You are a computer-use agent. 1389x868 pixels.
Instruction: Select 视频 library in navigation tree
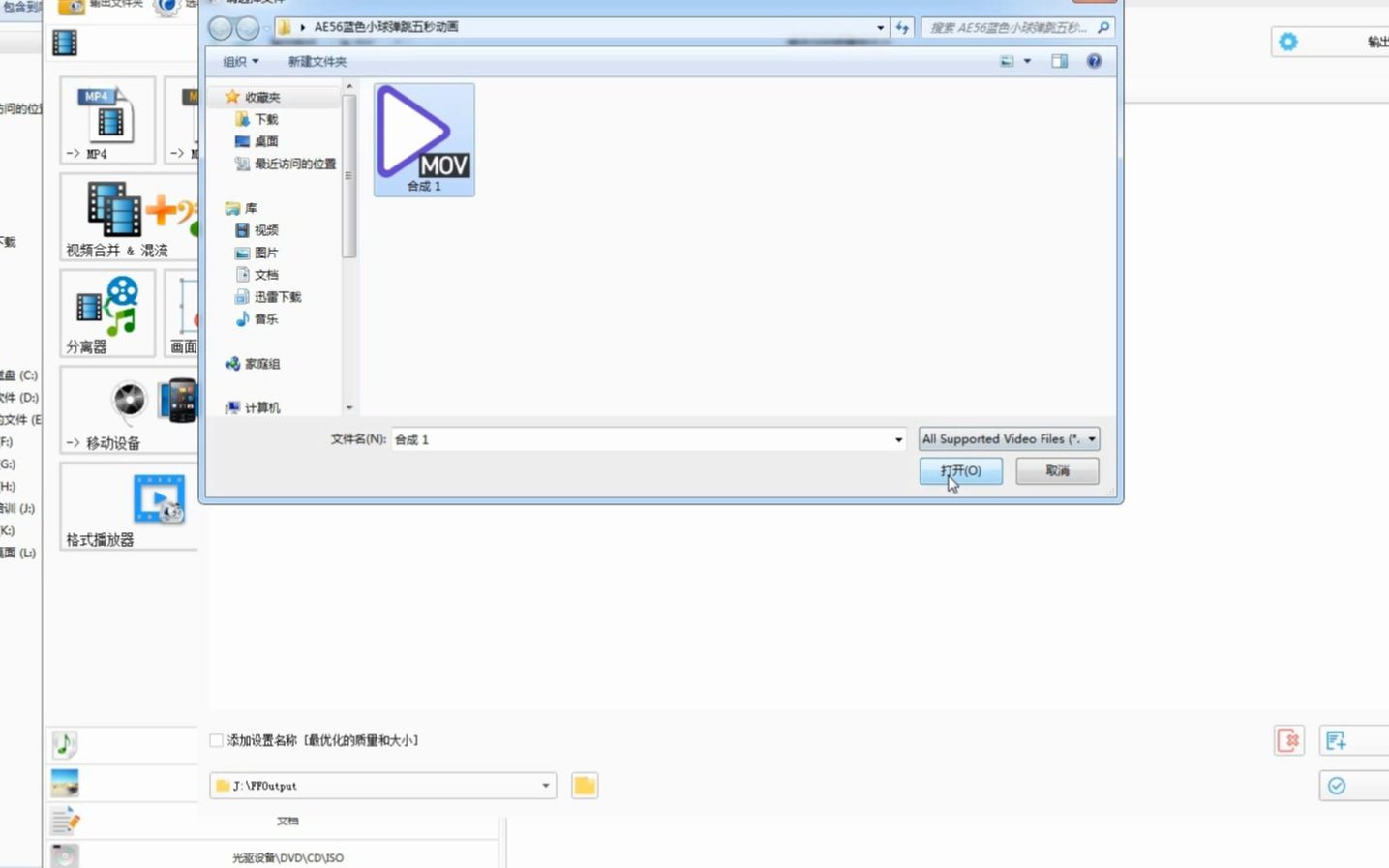257,230
